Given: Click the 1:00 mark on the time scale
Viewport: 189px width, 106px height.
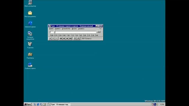Looking at the screenshot, I should [x=68, y=35].
